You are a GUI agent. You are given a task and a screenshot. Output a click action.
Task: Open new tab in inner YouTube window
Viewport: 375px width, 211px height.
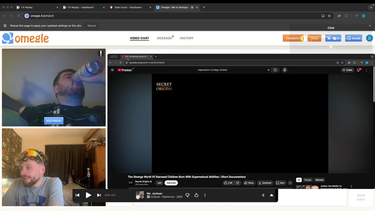click(x=156, y=57)
